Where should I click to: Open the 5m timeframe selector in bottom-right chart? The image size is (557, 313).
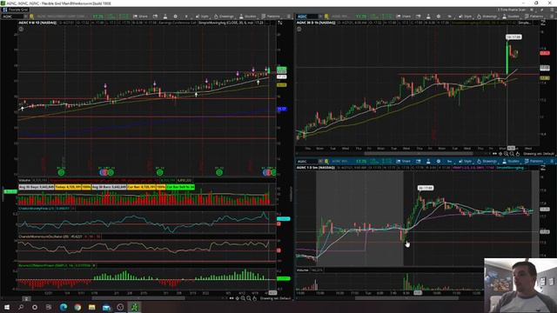point(450,161)
